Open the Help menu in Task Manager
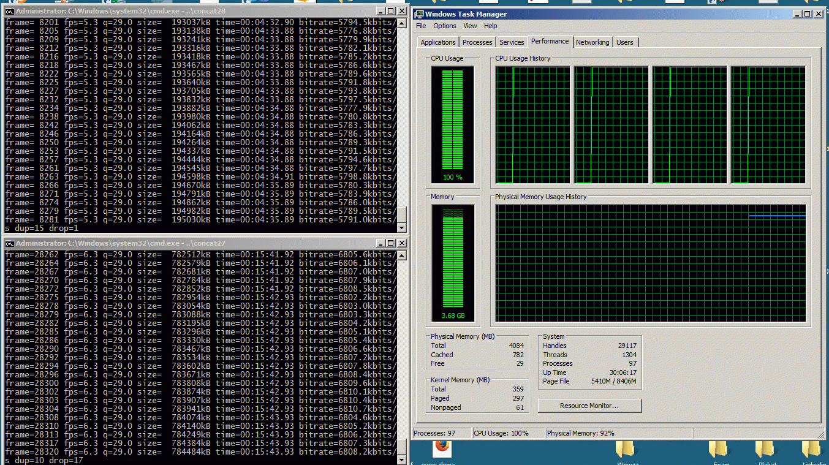The width and height of the screenshot is (829, 465). [x=491, y=26]
